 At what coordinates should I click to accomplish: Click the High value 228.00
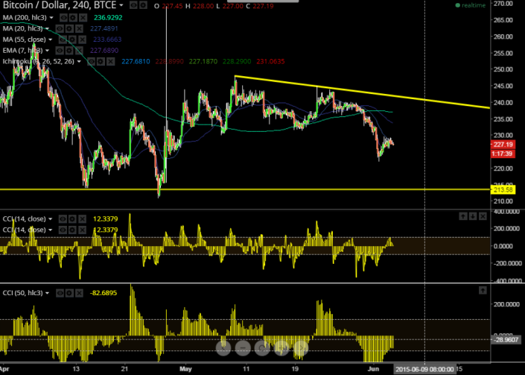[x=203, y=6]
